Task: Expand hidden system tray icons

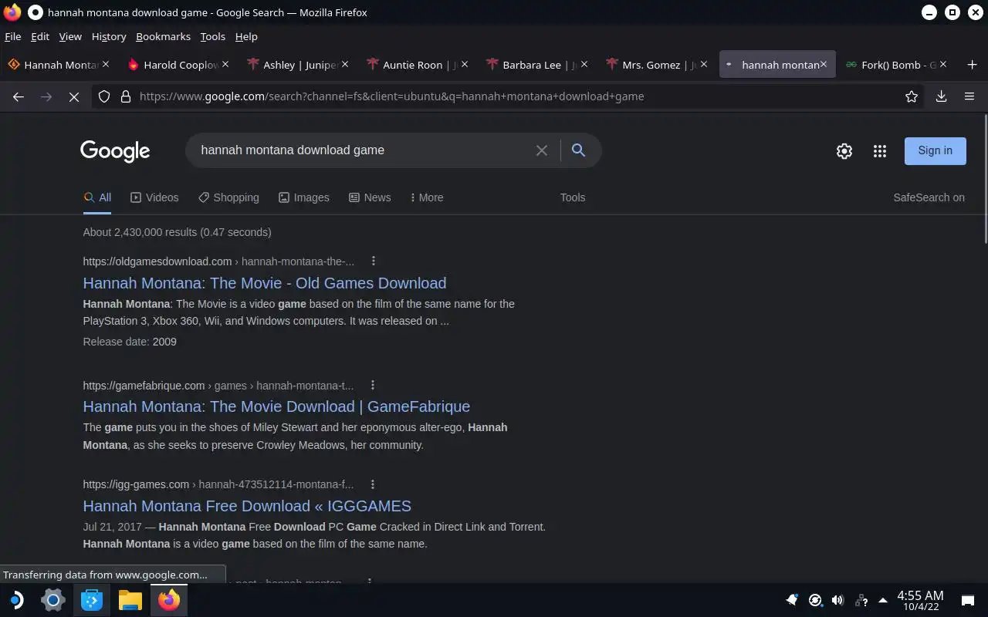Action: coord(882,600)
